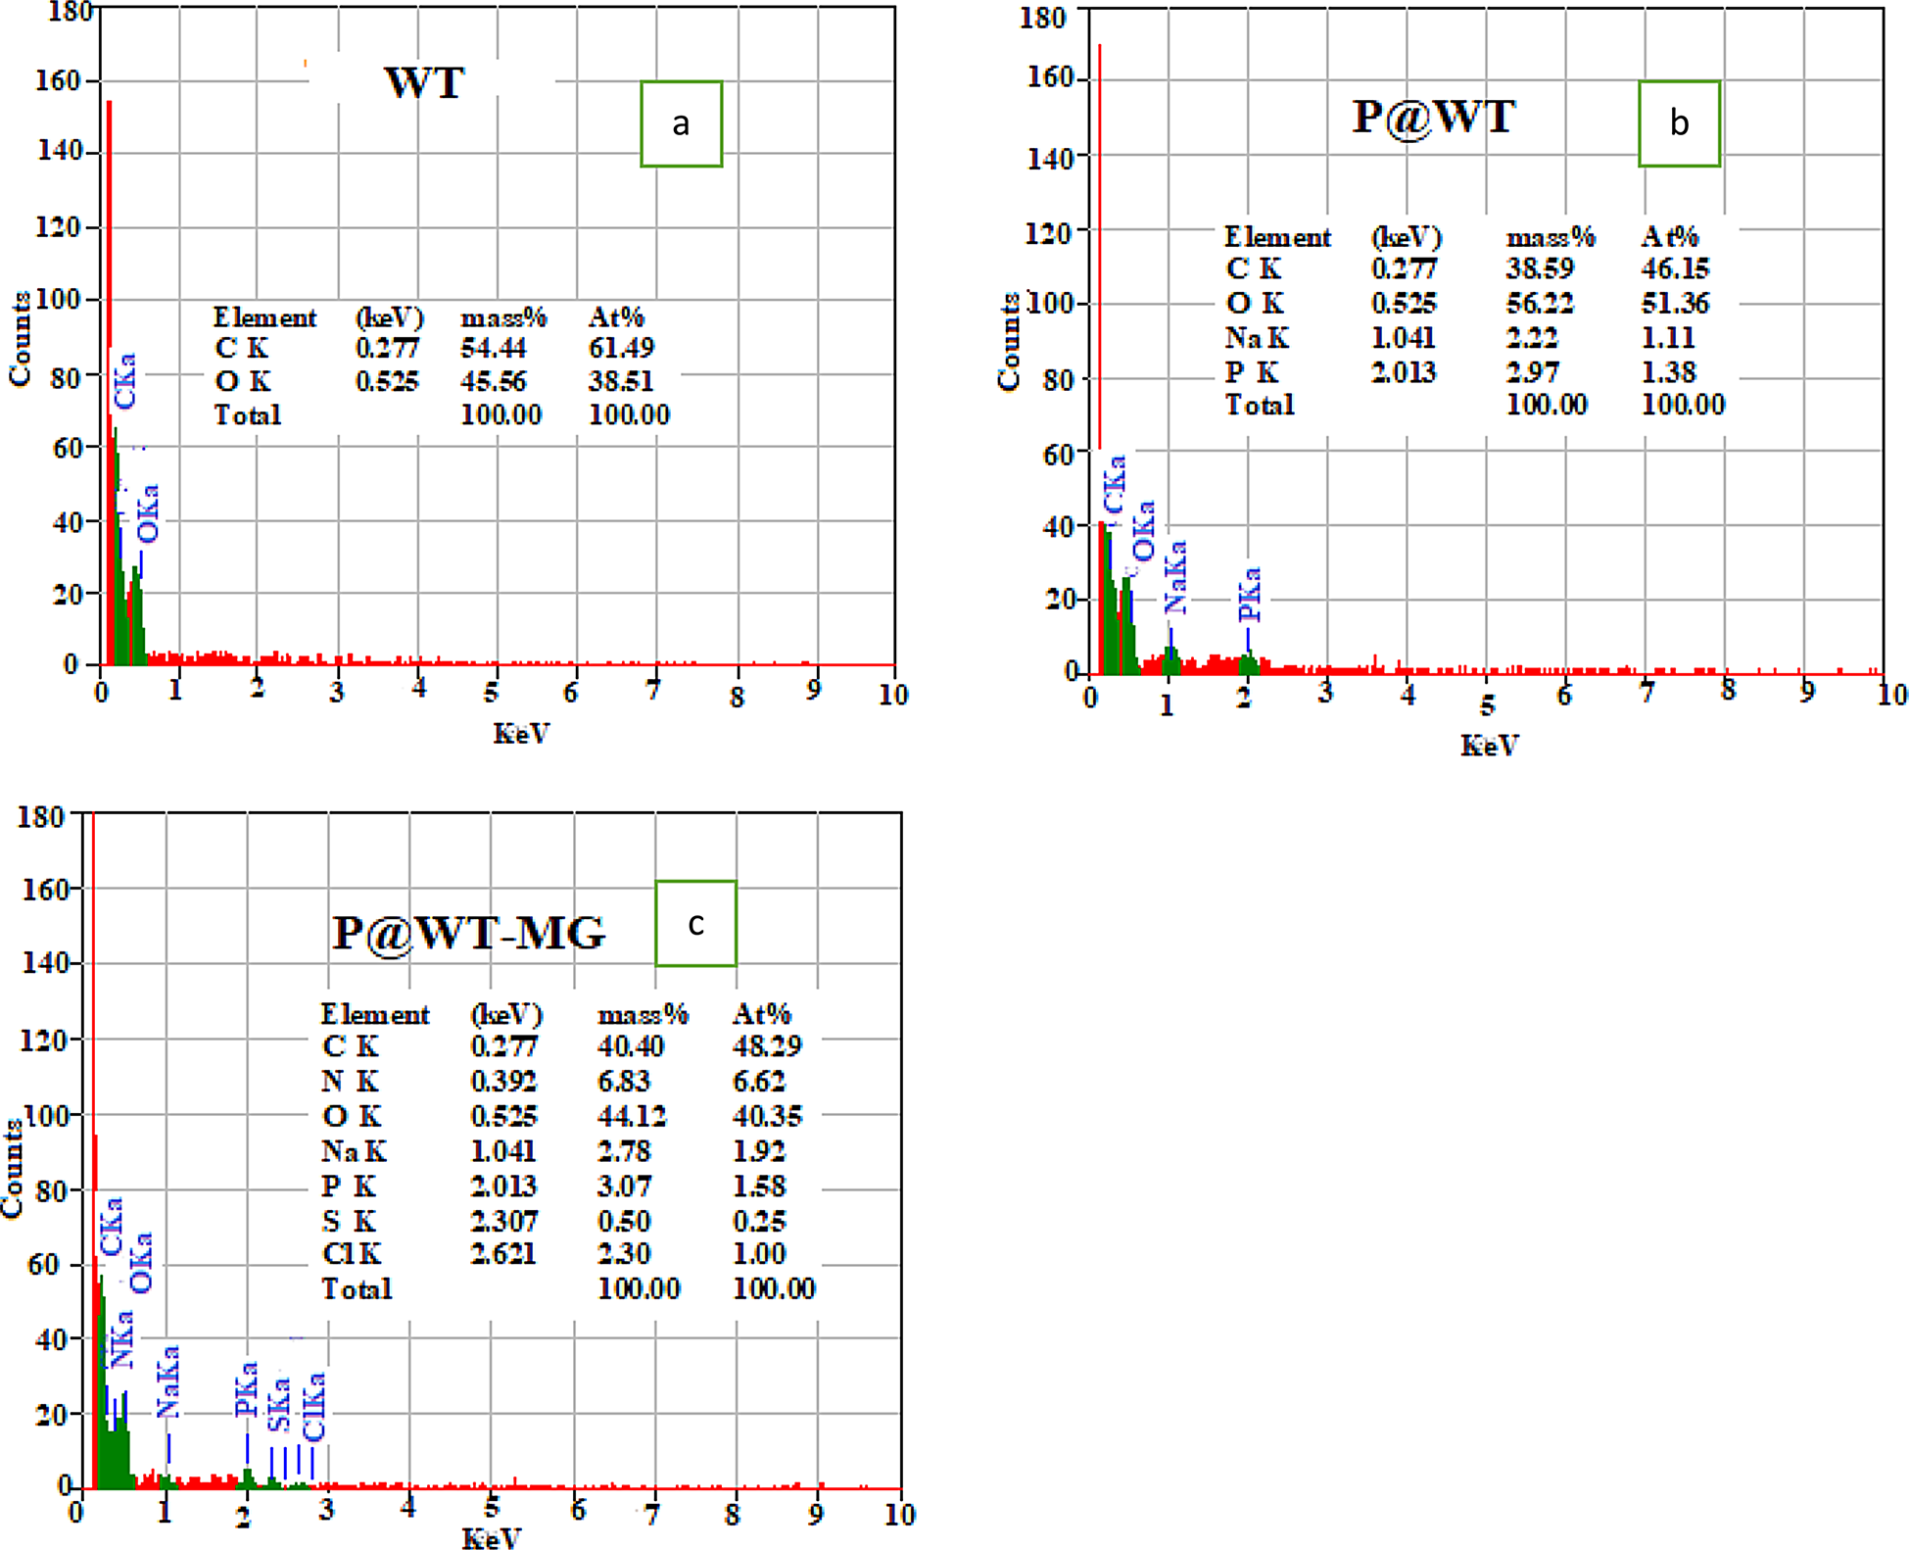
Task: Click the green box labeled b
Action: (1679, 124)
